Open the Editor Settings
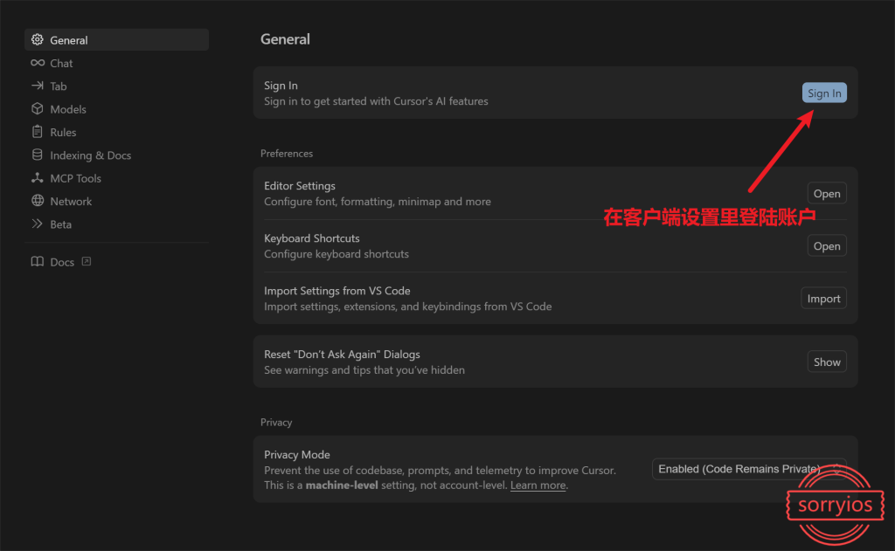 (x=826, y=193)
